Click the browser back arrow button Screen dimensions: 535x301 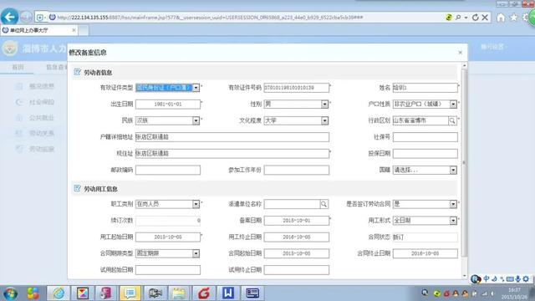10,17
